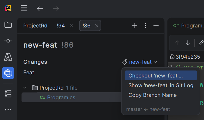The image size is (204, 120).
Task: Switch to the ProjectRd tab
Action: pos(35,26)
